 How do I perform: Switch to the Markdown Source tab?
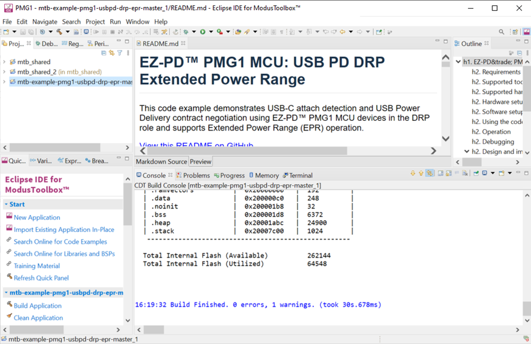coord(162,162)
